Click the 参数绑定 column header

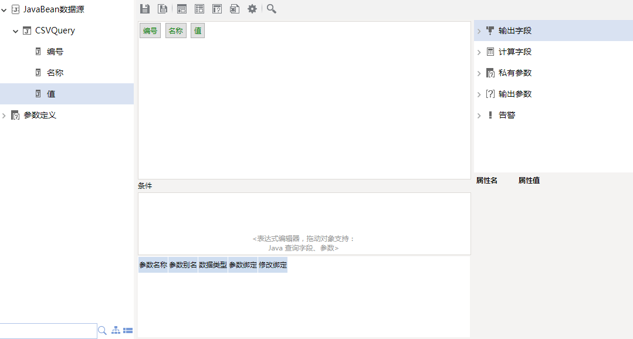click(243, 265)
